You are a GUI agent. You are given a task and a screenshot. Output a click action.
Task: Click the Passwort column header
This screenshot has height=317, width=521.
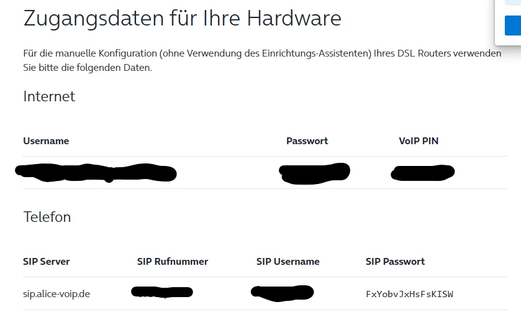pyautogui.click(x=307, y=141)
